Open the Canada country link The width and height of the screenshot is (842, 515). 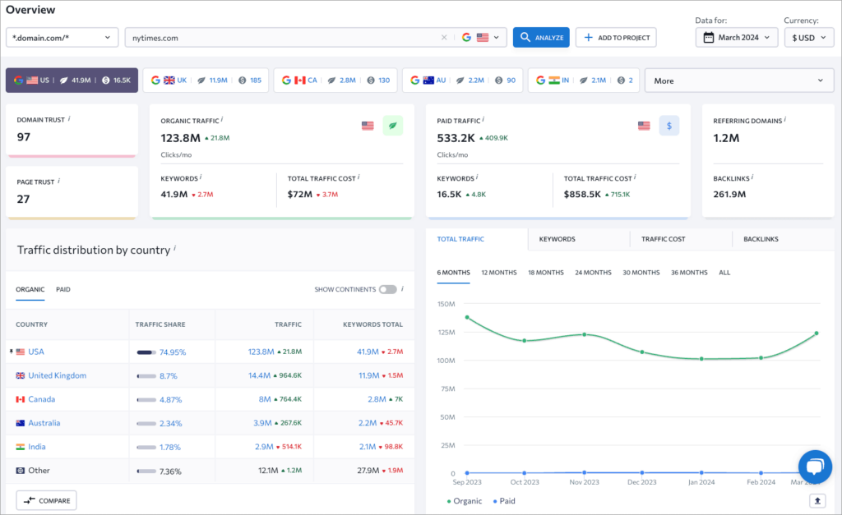pyautogui.click(x=41, y=399)
